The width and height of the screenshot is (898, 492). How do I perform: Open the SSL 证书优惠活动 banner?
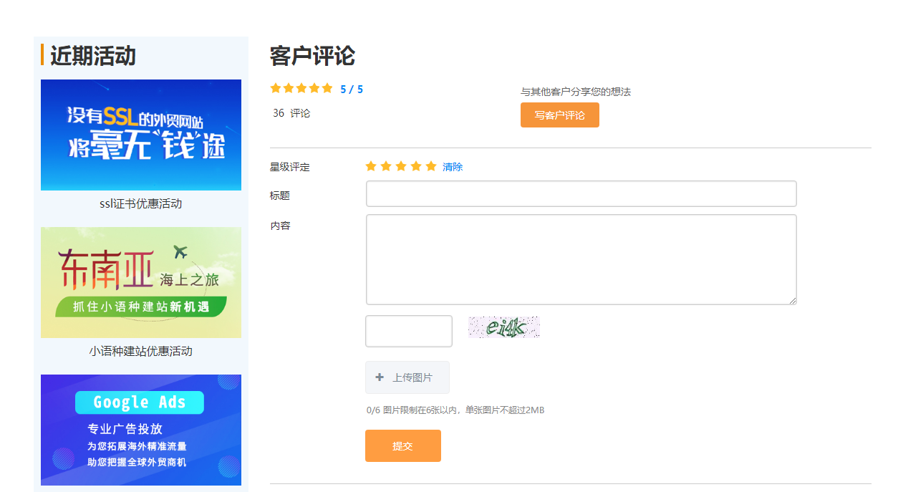click(140, 135)
